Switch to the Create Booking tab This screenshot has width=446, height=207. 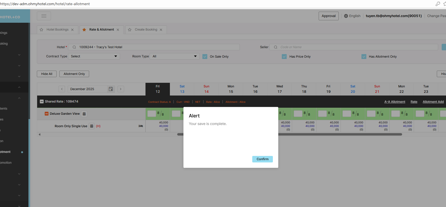coord(146,30)
